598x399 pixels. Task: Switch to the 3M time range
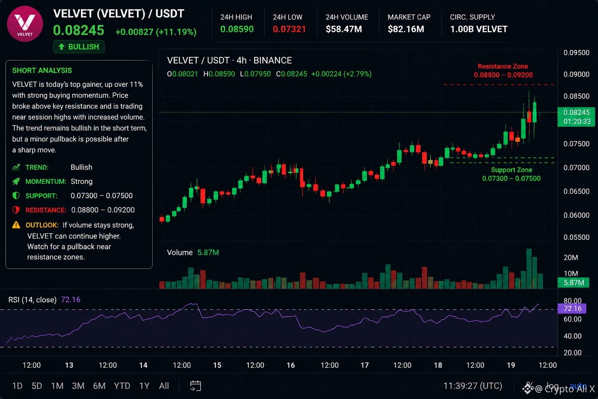coord(78,386)
